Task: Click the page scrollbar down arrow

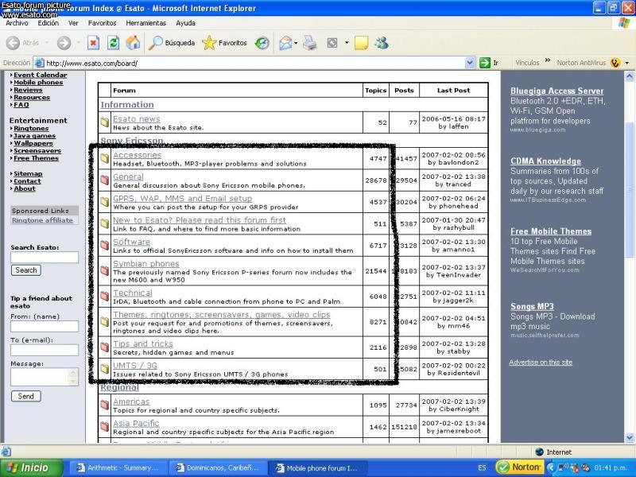Action: click(630, 437)
